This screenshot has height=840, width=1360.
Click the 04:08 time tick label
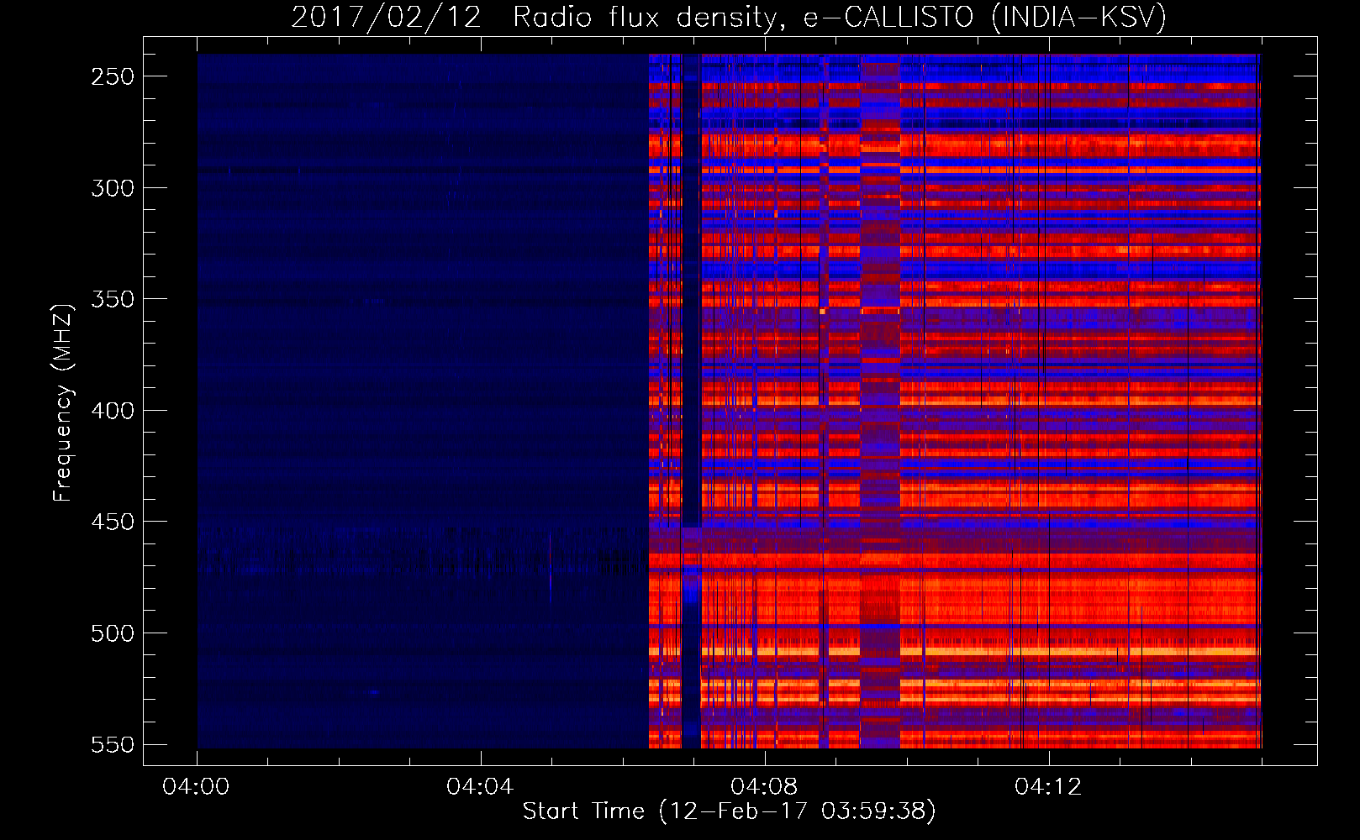click(x=764, y=787)
